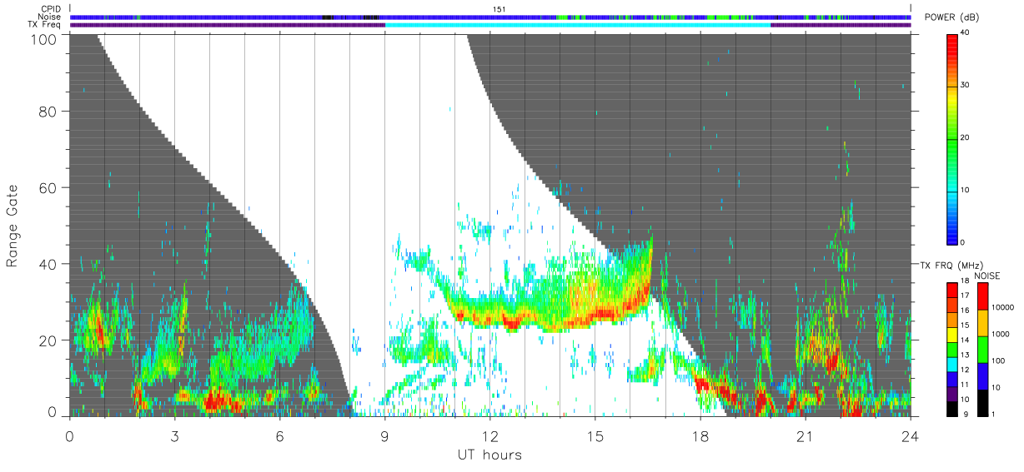Viewport: 1024px width, 472px height.
Task: Pick the yellow 14–15 MHz swatch in TX FRQ legend
Action: pos(951,335)
